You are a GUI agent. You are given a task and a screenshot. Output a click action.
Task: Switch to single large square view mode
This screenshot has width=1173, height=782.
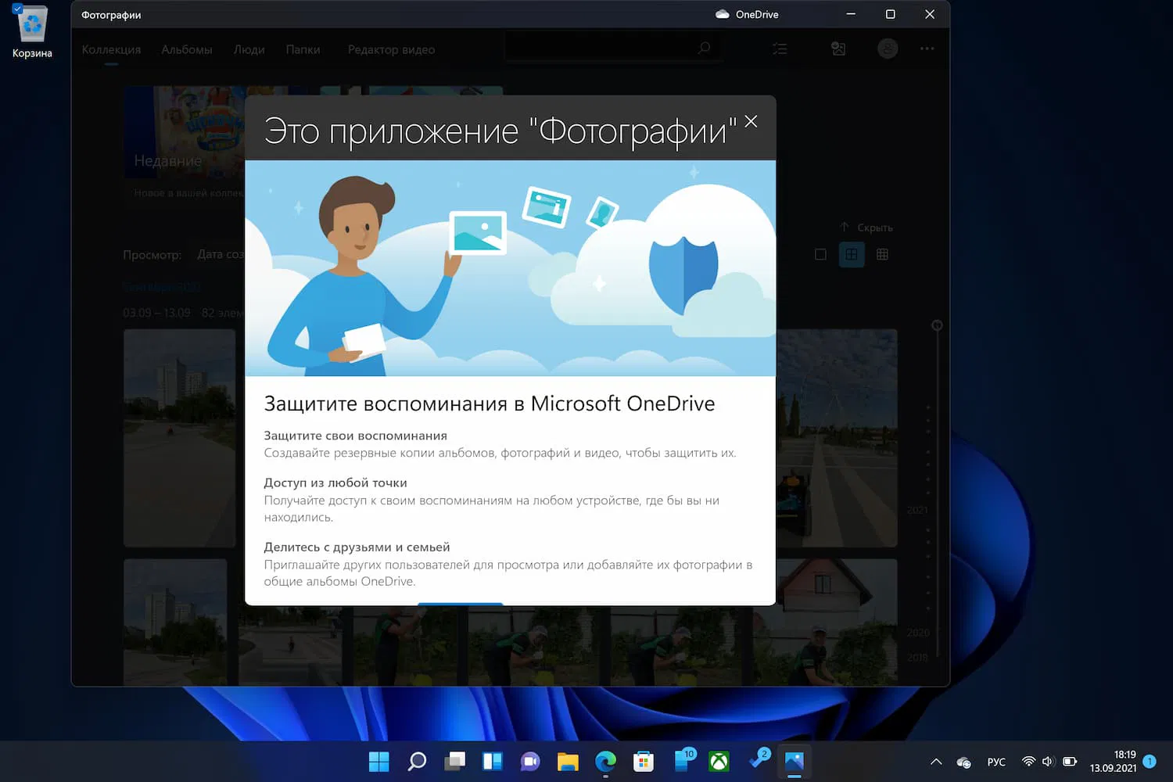(x=820, y=254)
